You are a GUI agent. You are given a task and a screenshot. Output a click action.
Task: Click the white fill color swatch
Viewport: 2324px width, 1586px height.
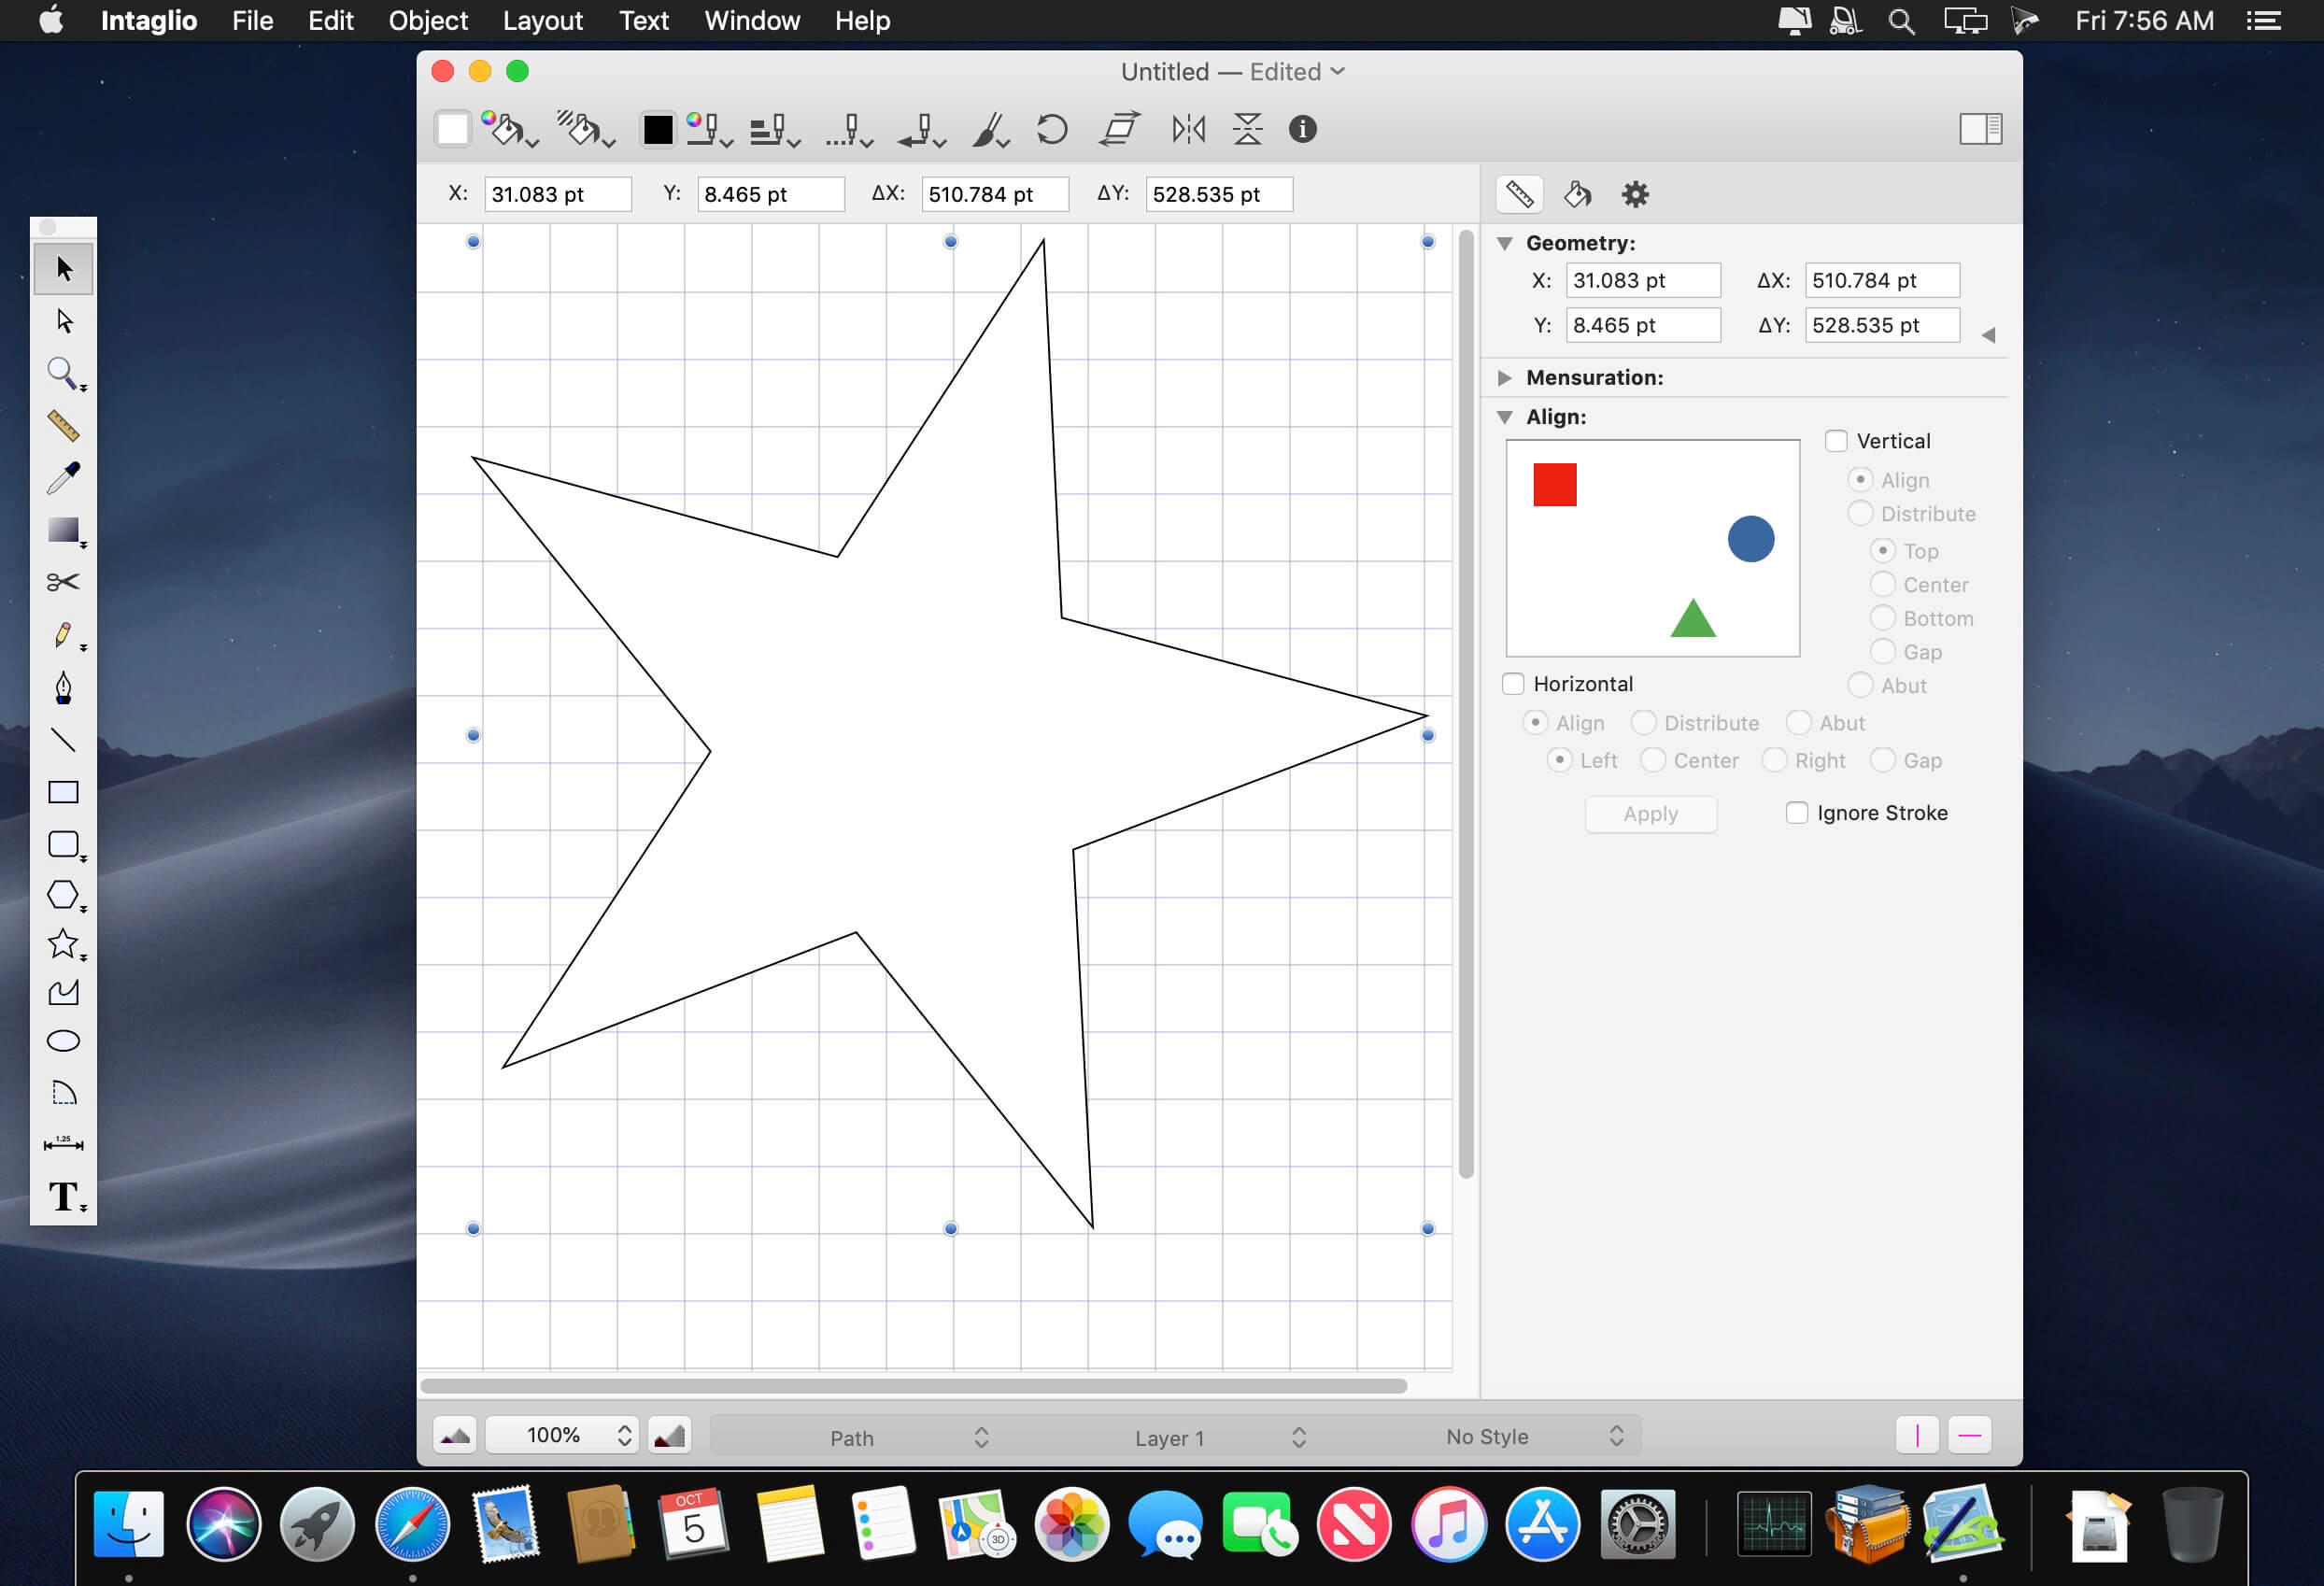coord(453,130)
